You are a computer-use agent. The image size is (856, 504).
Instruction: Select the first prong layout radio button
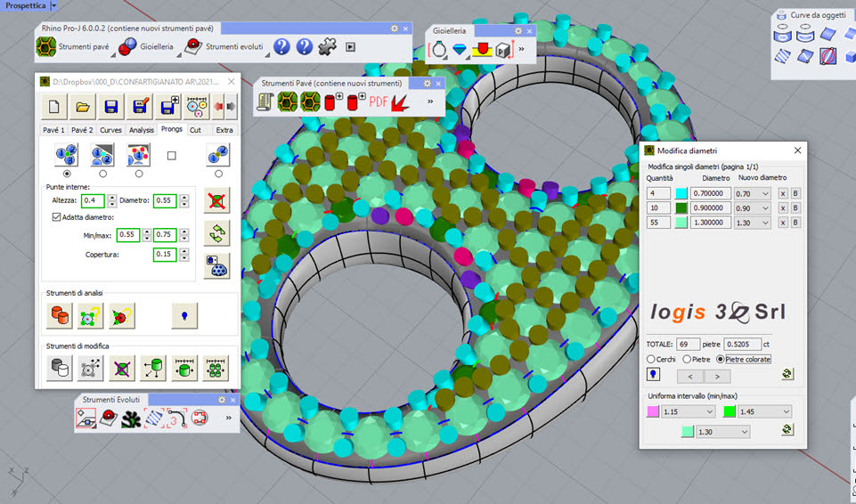pyautogui.click(x=67, y=174)
